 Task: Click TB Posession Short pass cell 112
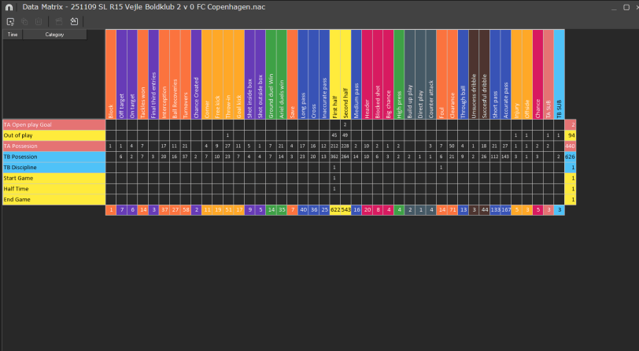(x=495, y=157)
